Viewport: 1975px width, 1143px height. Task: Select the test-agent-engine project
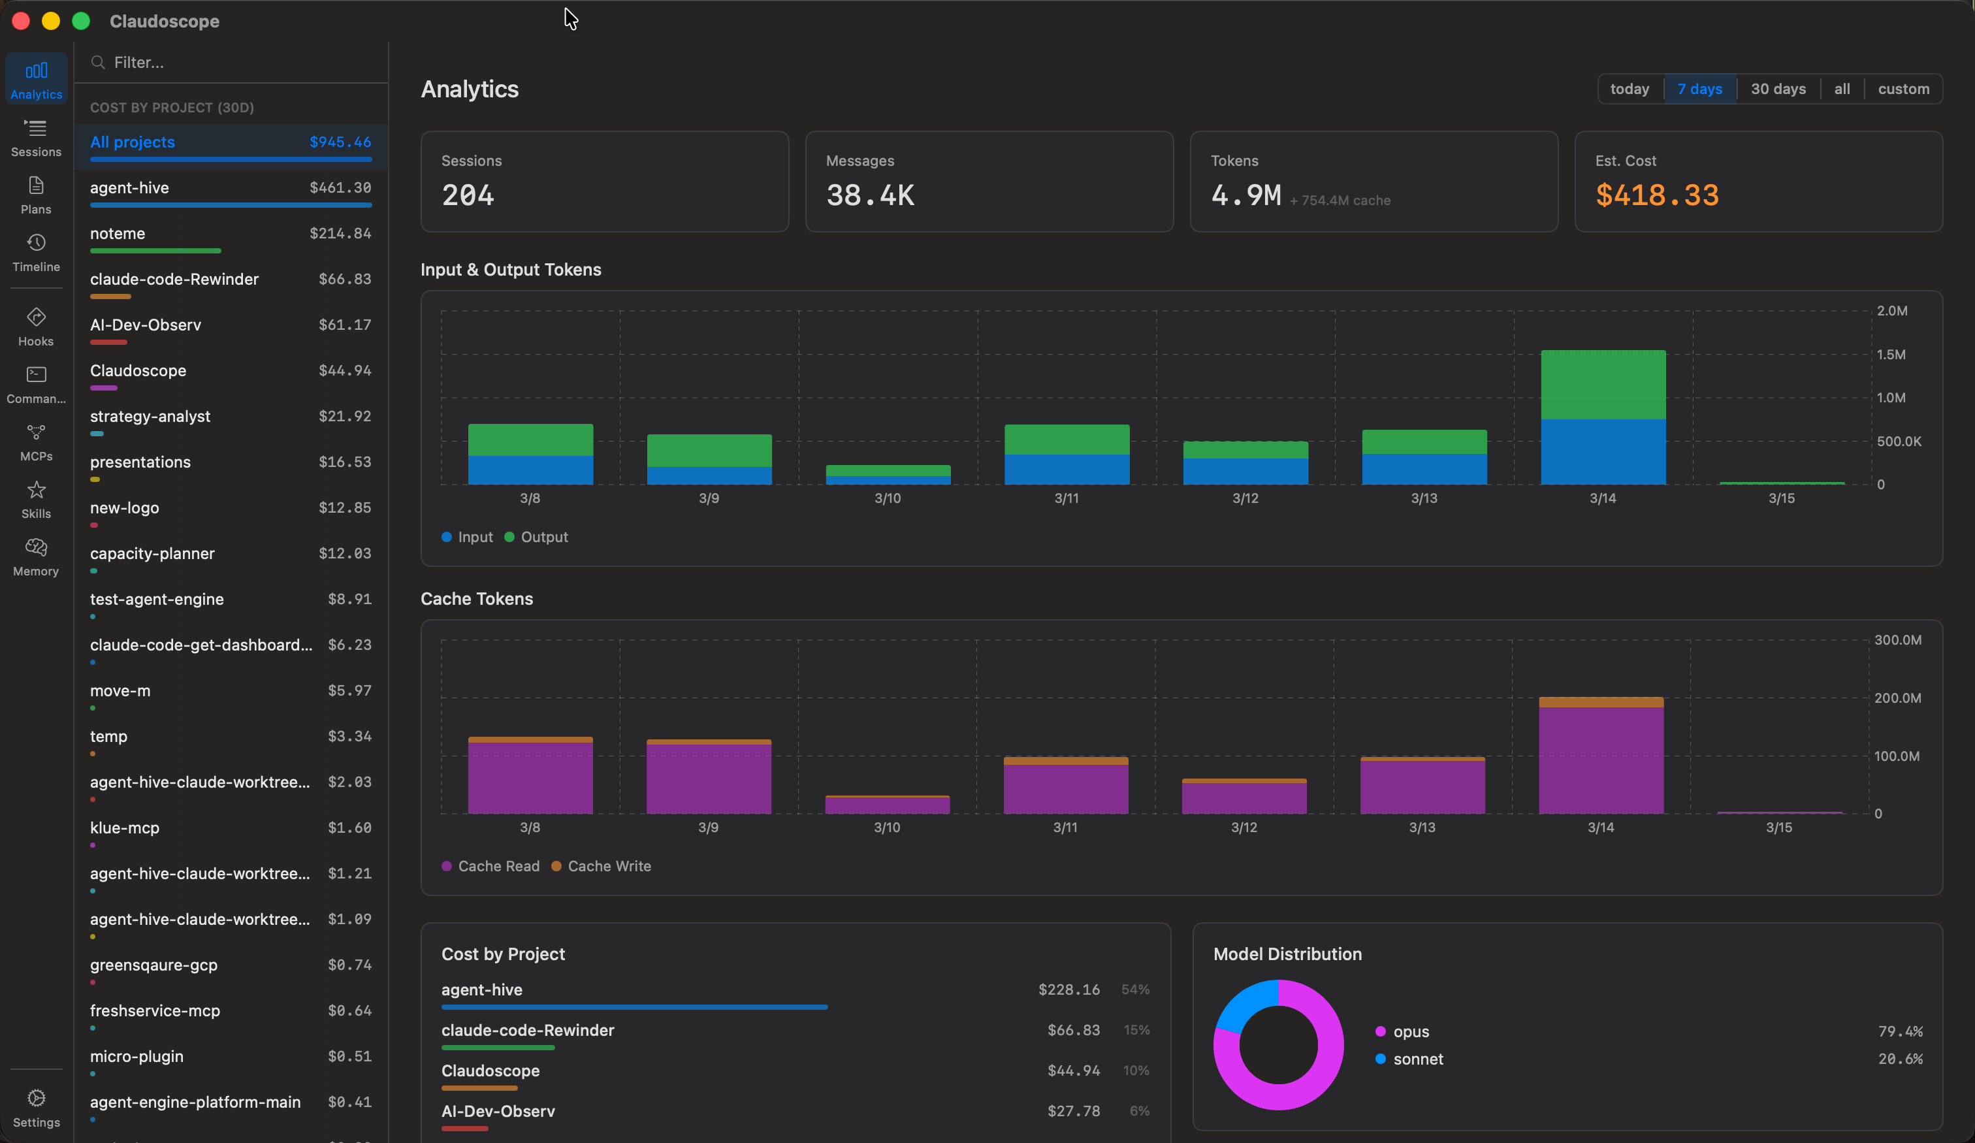click(231, 604)
